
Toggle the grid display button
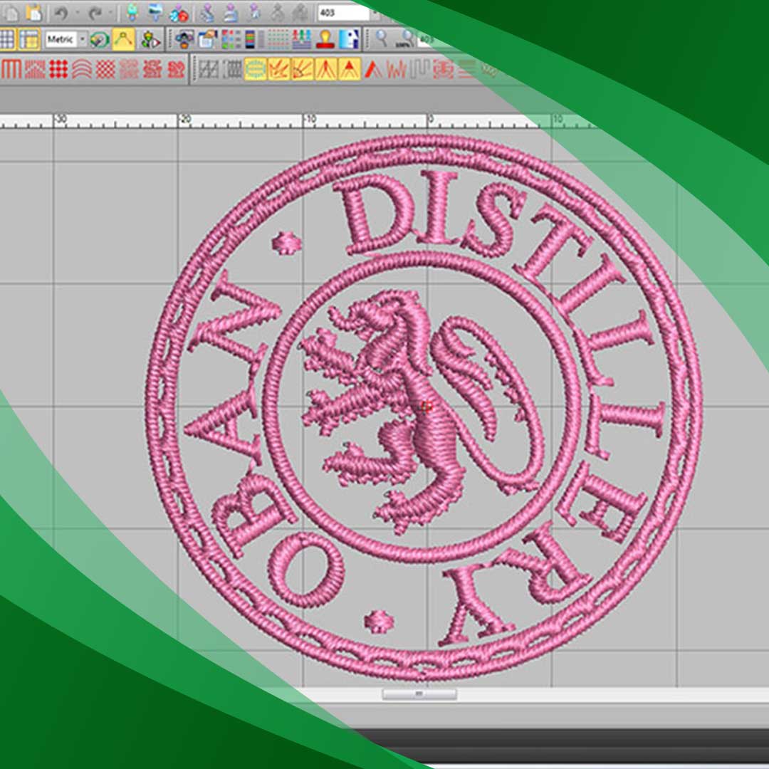click(x=7, y=39)
